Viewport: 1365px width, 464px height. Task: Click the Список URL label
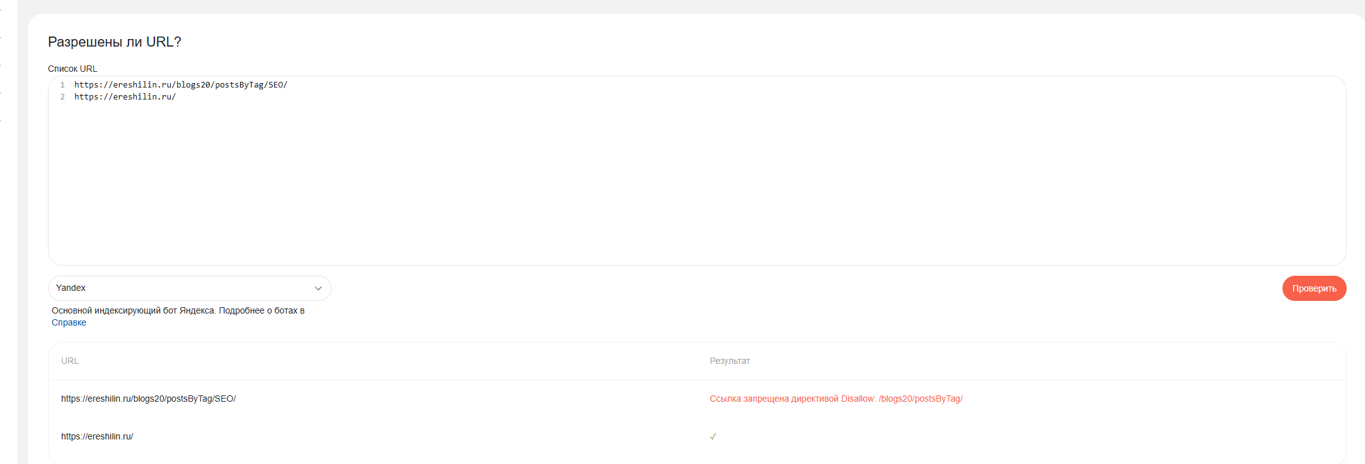tap(72, 69)
